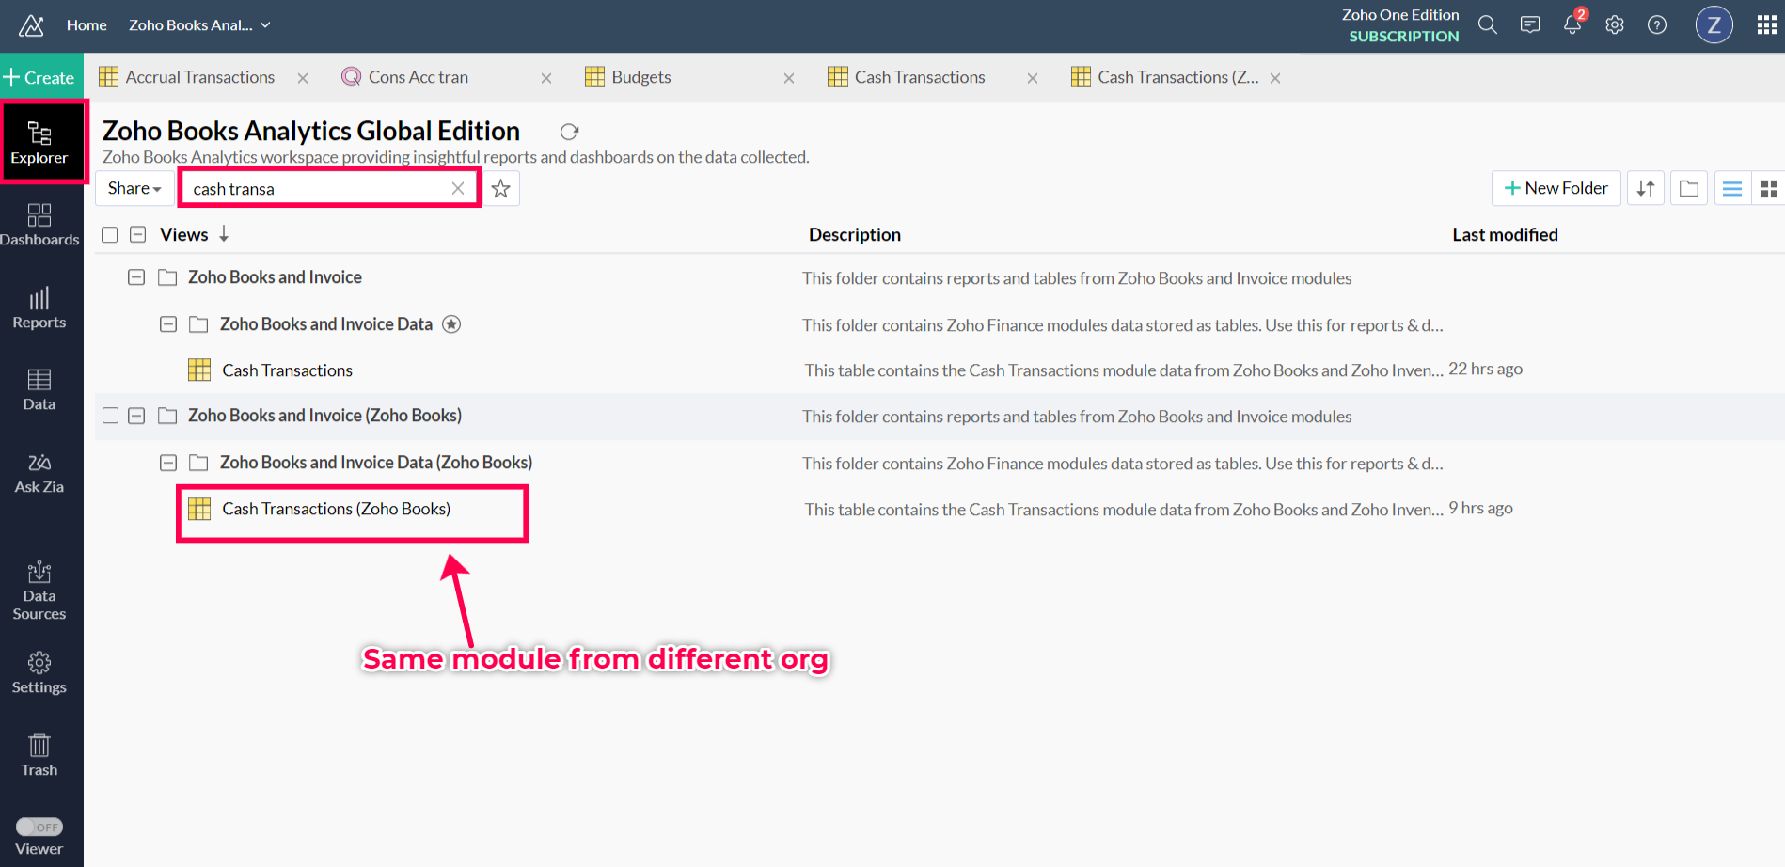
Task: Collapse the Zoho Books and Invoice Data folder
Action: click(168, 324)
